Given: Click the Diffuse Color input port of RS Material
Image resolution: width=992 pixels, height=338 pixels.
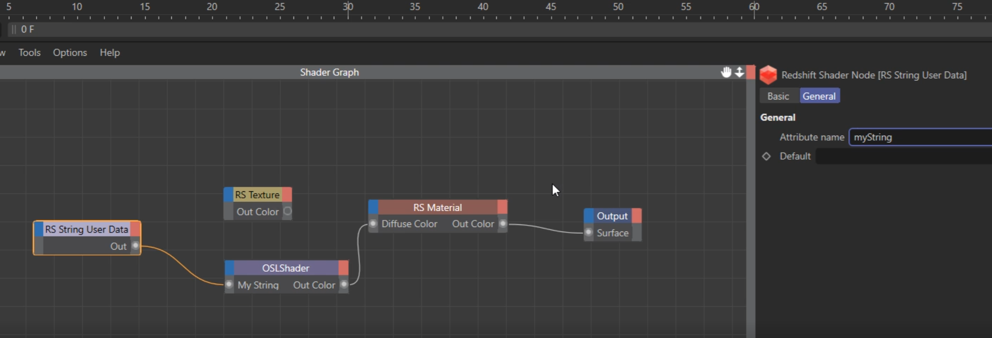Looking at the screenshot, I should pos(373,224).
